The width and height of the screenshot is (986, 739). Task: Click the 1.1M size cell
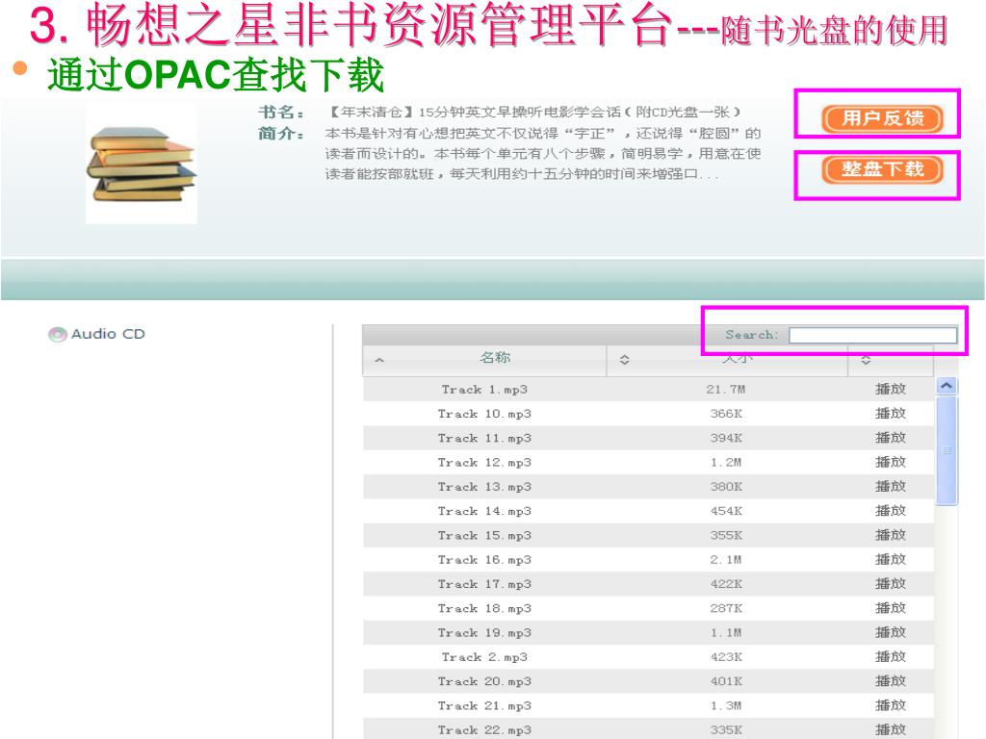pyautogui.click(x=726, y=633)
